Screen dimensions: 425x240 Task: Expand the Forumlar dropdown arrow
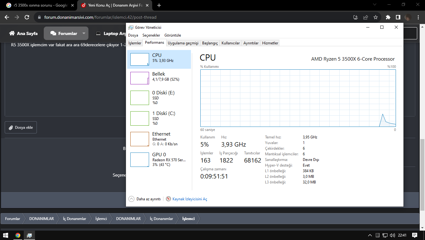tap(84, 33)
